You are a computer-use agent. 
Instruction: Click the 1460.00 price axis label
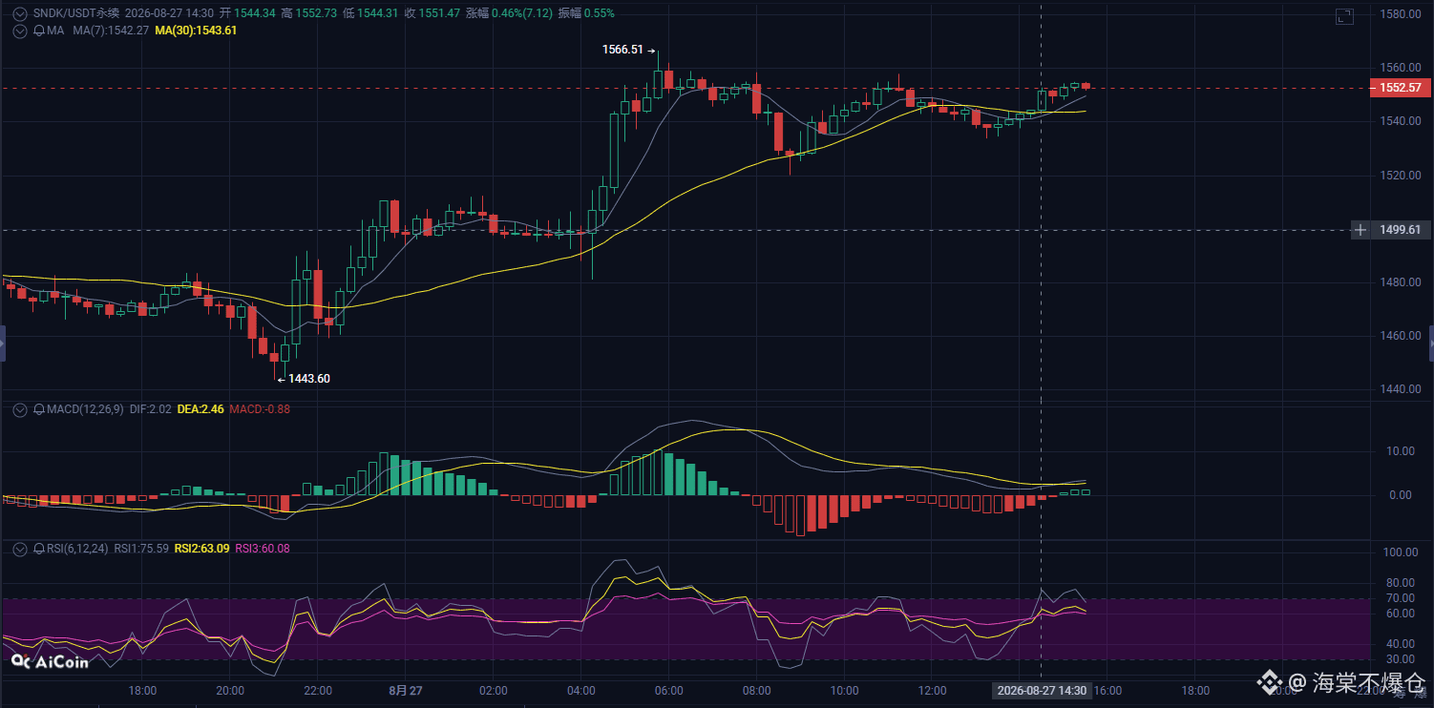pyautogui.click(x=1401, y=337)
